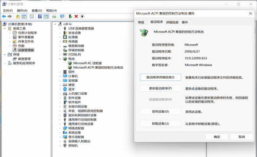Click the 任务计划程序 clock icon
Image resolution: width=257 pixels, height=157 pixels.
(x=15, y=33)
